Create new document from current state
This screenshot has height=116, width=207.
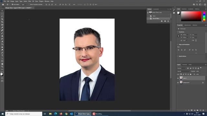pos(162,21)
